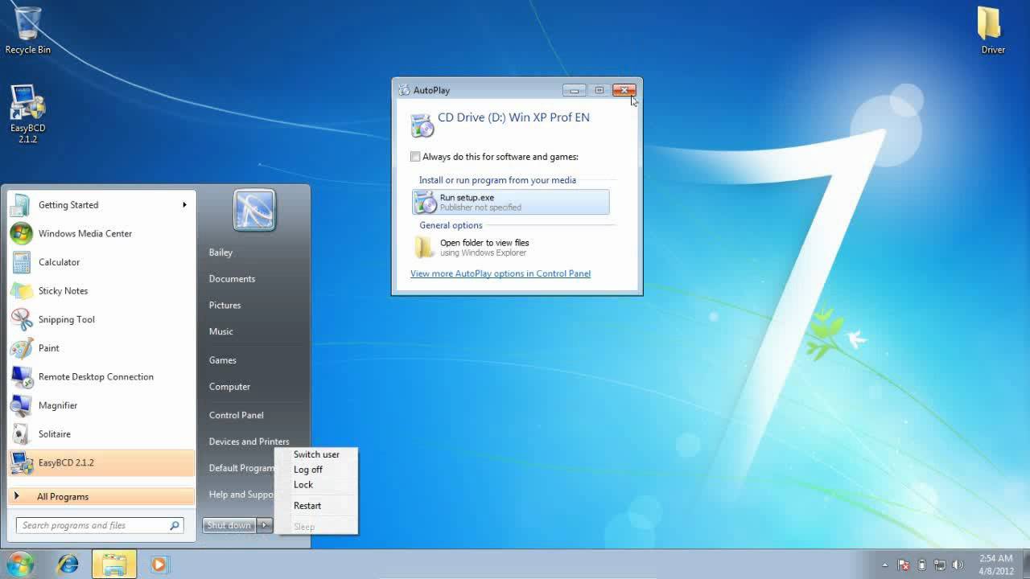
Task: Click the Action Center flag tray icon
Action: click(x=904, y=565)
